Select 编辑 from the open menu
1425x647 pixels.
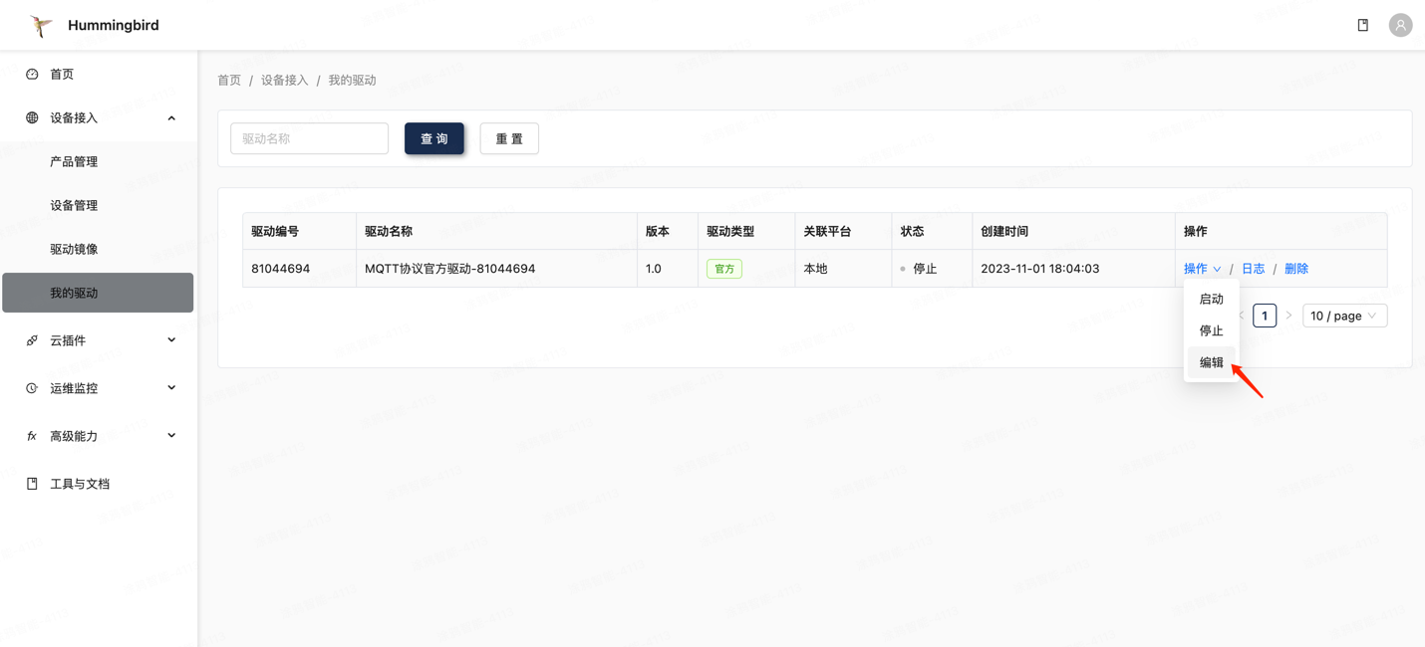pyautogui.click(x=1211, y=361)
